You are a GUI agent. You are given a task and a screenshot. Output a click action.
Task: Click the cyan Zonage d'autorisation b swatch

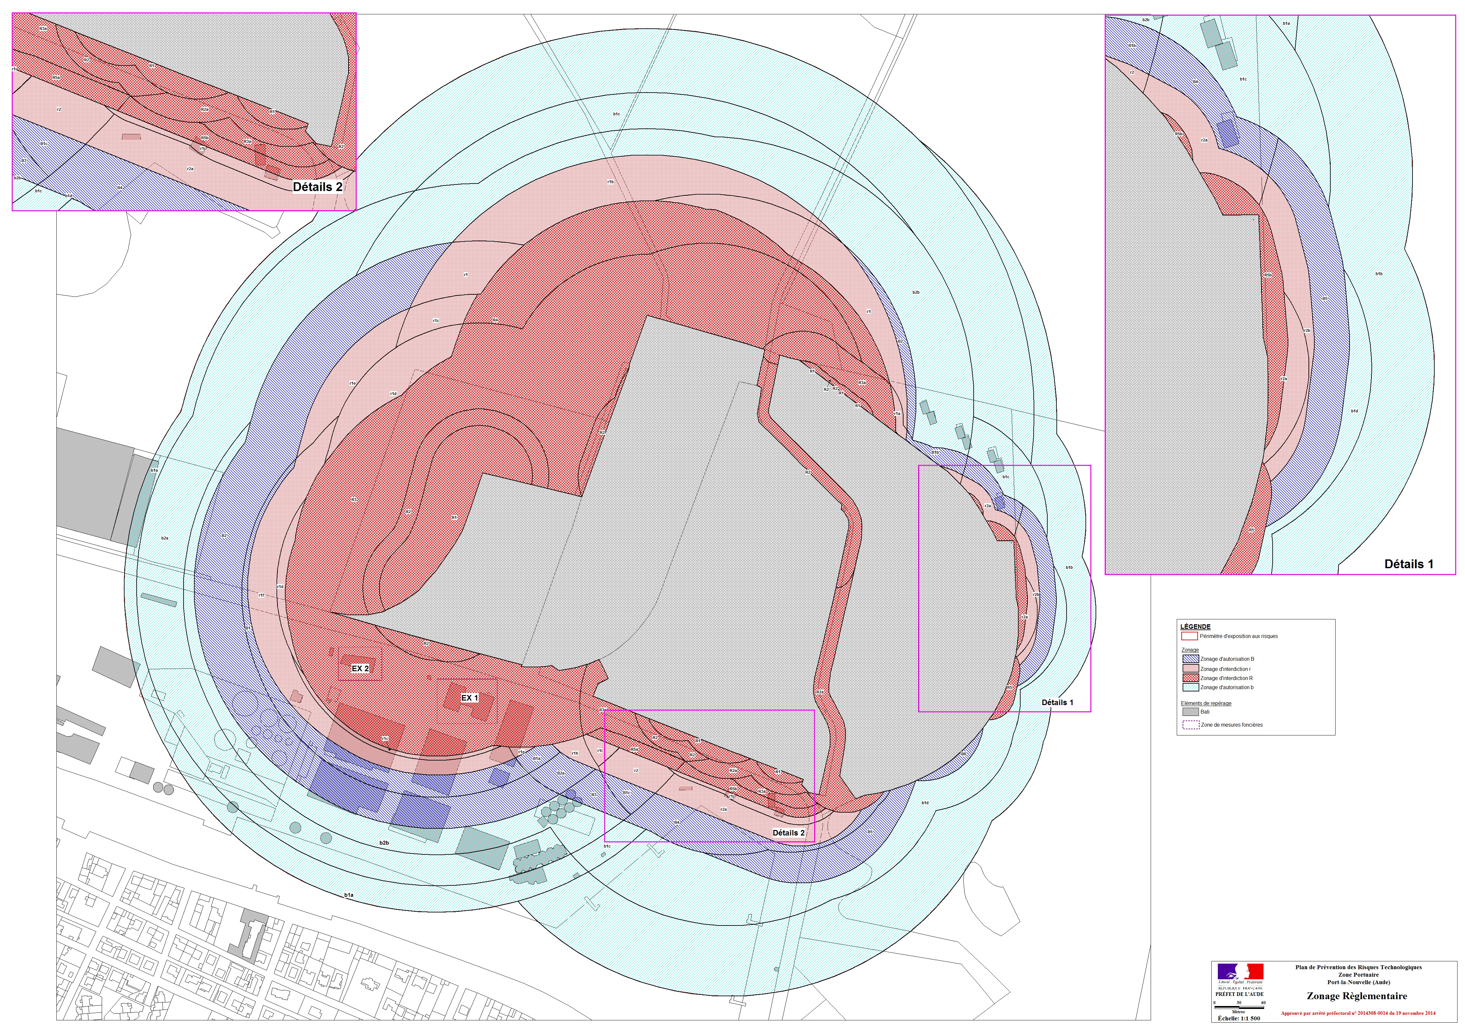point(1191,687)
